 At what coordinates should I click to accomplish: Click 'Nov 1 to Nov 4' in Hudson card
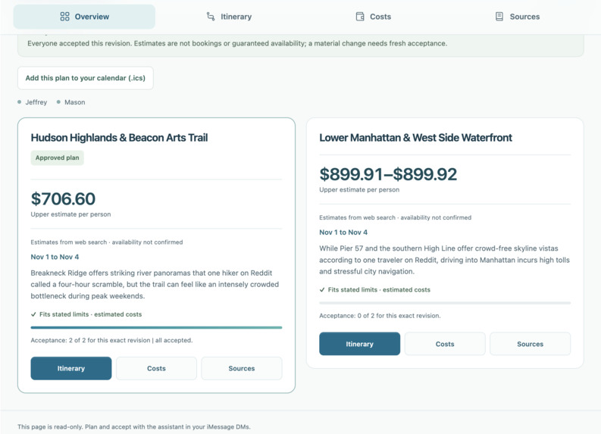pyautogui.click(x=55, y=257)
